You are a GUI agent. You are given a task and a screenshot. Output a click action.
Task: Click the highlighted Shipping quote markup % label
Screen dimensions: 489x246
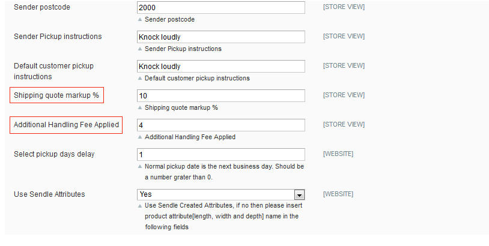[x=56, y=95]
